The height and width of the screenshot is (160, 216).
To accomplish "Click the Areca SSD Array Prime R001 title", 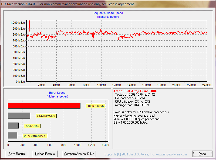I will 135,91.
